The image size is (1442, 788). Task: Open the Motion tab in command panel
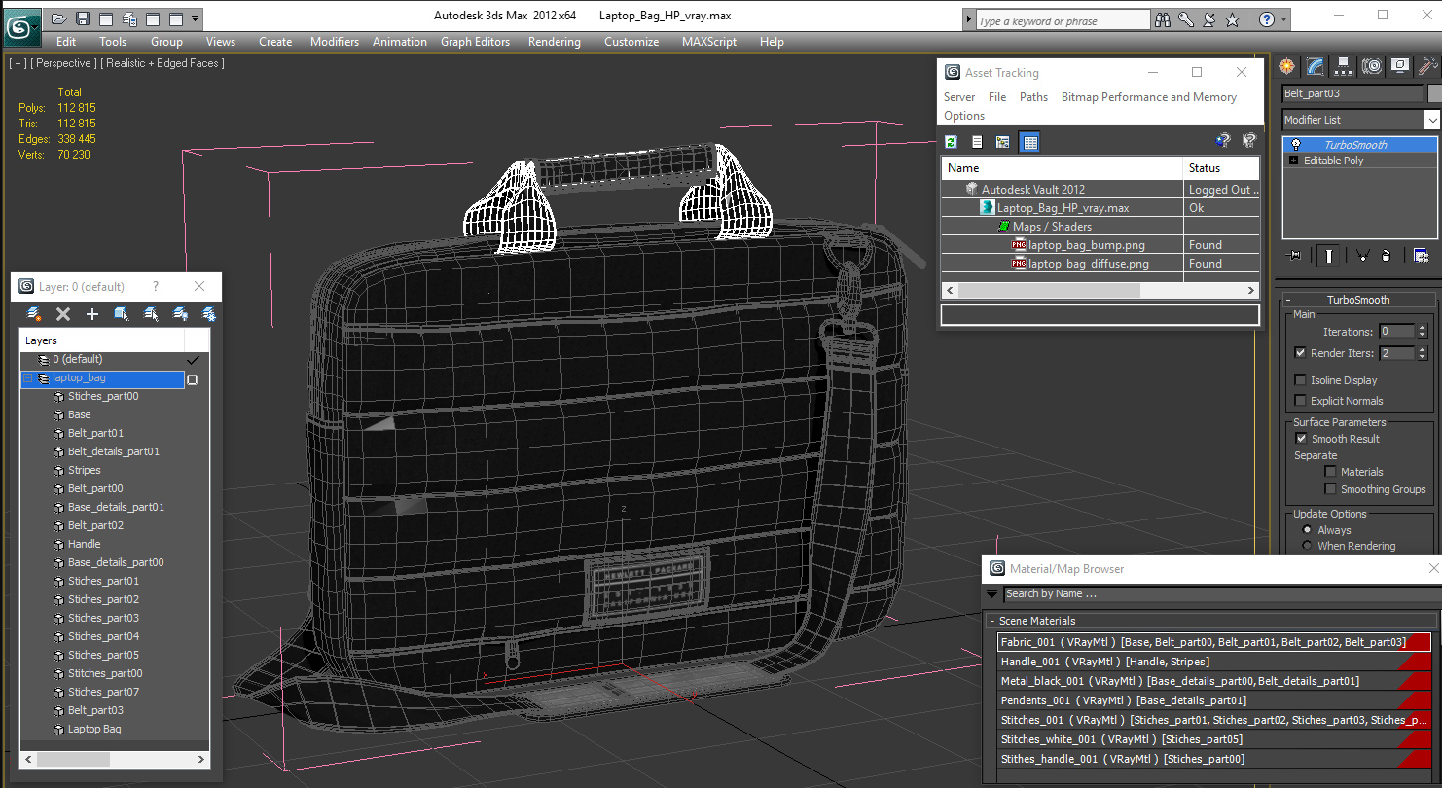tap(1372, 66)
